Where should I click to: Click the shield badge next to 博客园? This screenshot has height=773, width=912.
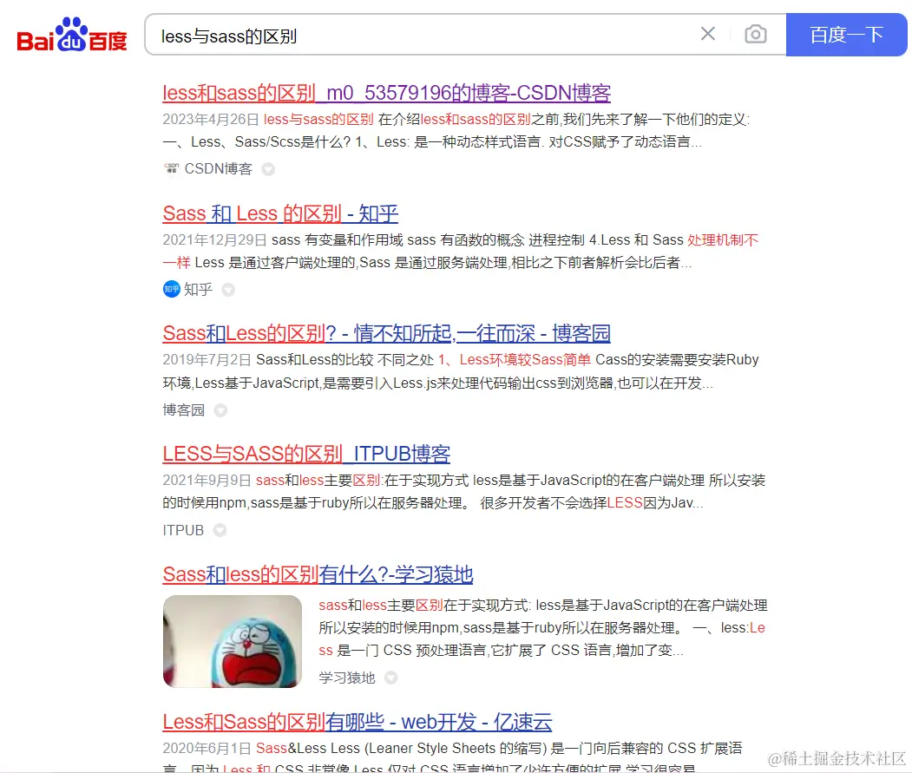(220, 410)
